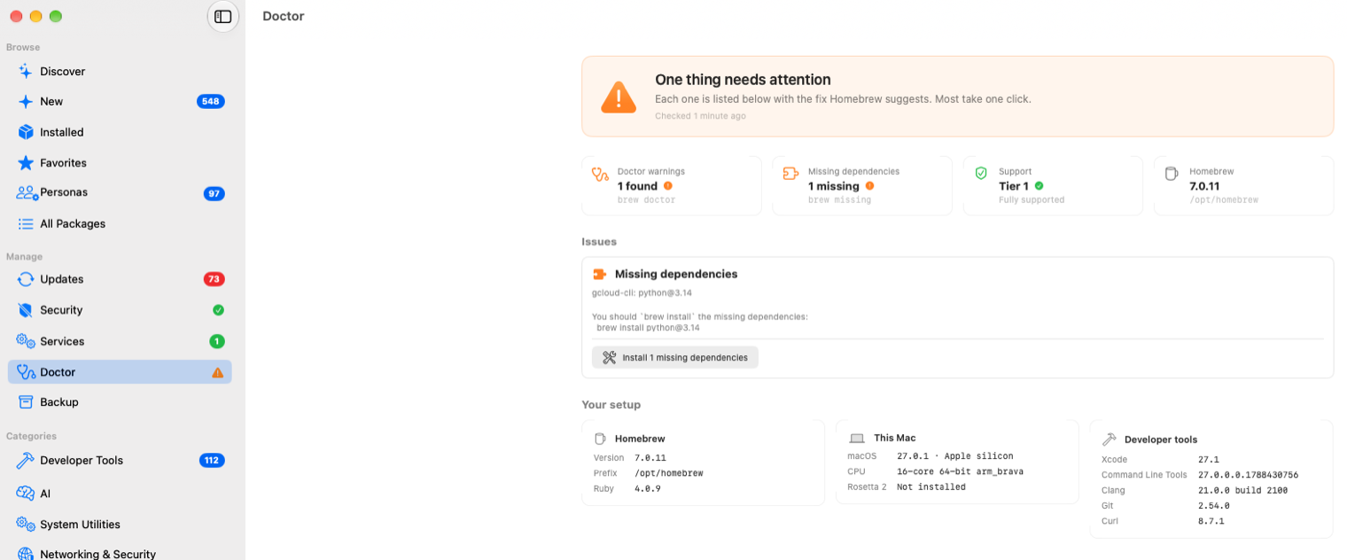Click the Developer Tools hammer icon

point(26,461)
